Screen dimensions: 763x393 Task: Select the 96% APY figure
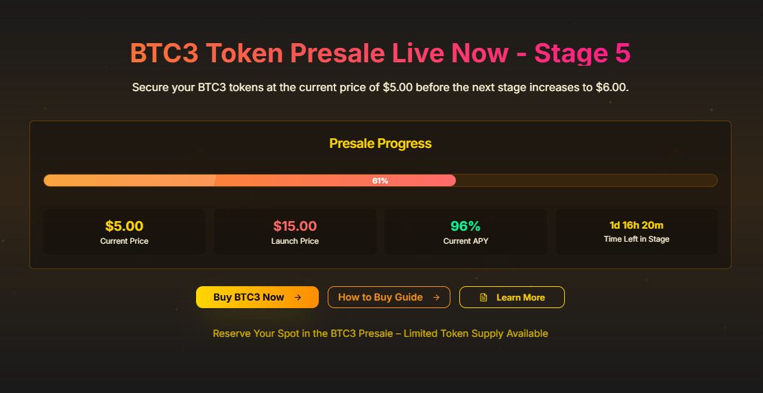pos(465,226)
